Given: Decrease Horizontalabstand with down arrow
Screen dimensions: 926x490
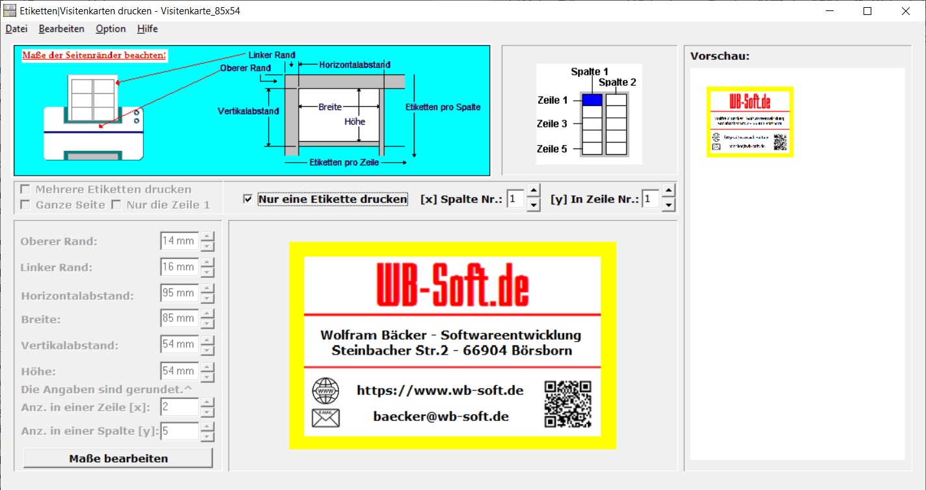Looking at the screenshot, I should (x=208, y=298).
